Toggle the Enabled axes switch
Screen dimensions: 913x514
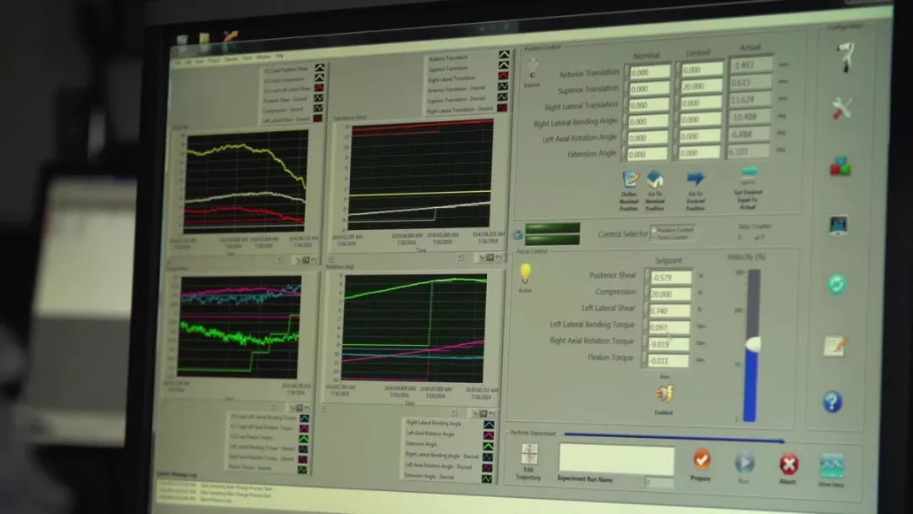coord(664,394)
